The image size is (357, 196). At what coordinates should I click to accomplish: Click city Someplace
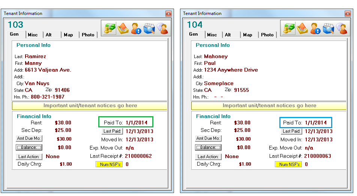[219, 83]
